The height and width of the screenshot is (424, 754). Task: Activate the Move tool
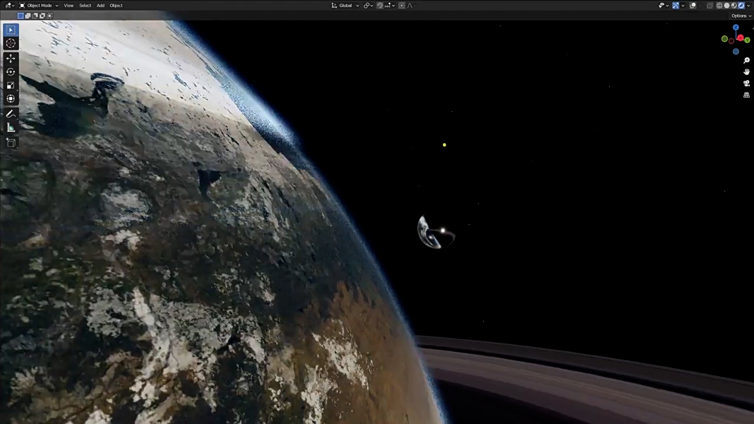tap(11, 58)
